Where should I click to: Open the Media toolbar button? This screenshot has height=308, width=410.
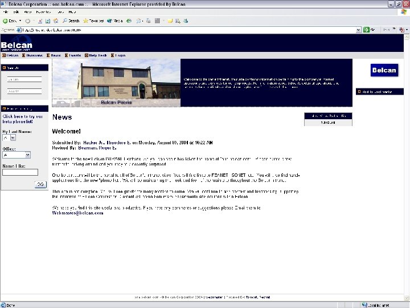pos(115,21)
